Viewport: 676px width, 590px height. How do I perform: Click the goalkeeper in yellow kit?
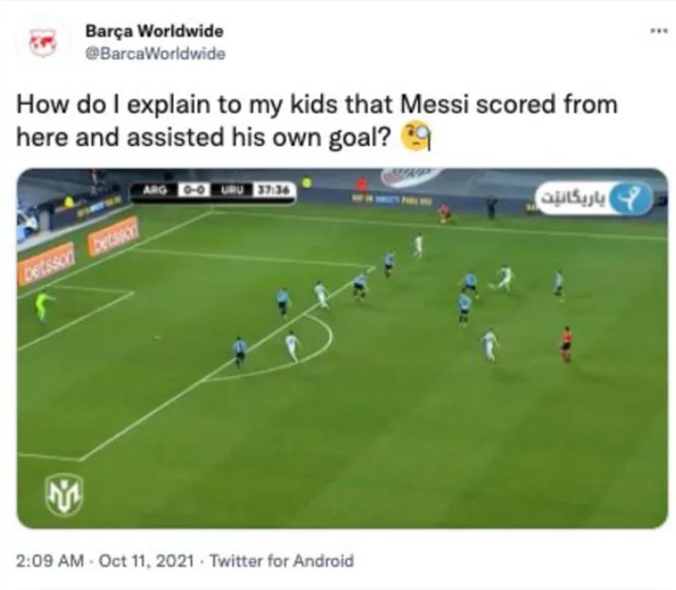[x=43, y=306]
